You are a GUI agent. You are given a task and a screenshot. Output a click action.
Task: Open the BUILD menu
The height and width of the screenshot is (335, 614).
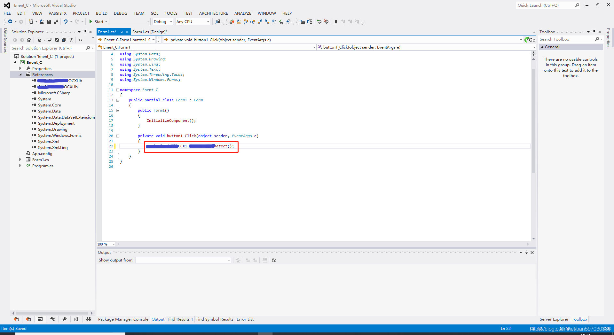point(102,13)
